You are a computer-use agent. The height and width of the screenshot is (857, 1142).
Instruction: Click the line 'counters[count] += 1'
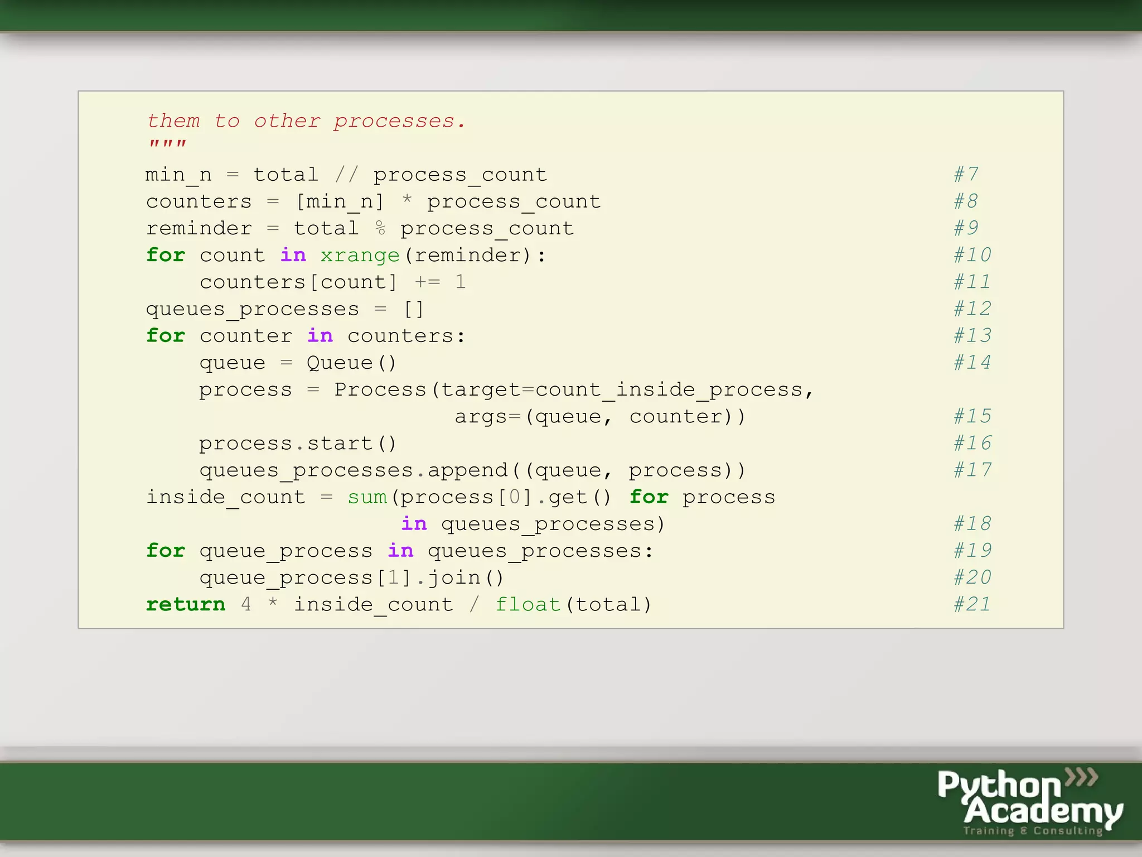tap(333, 282)
